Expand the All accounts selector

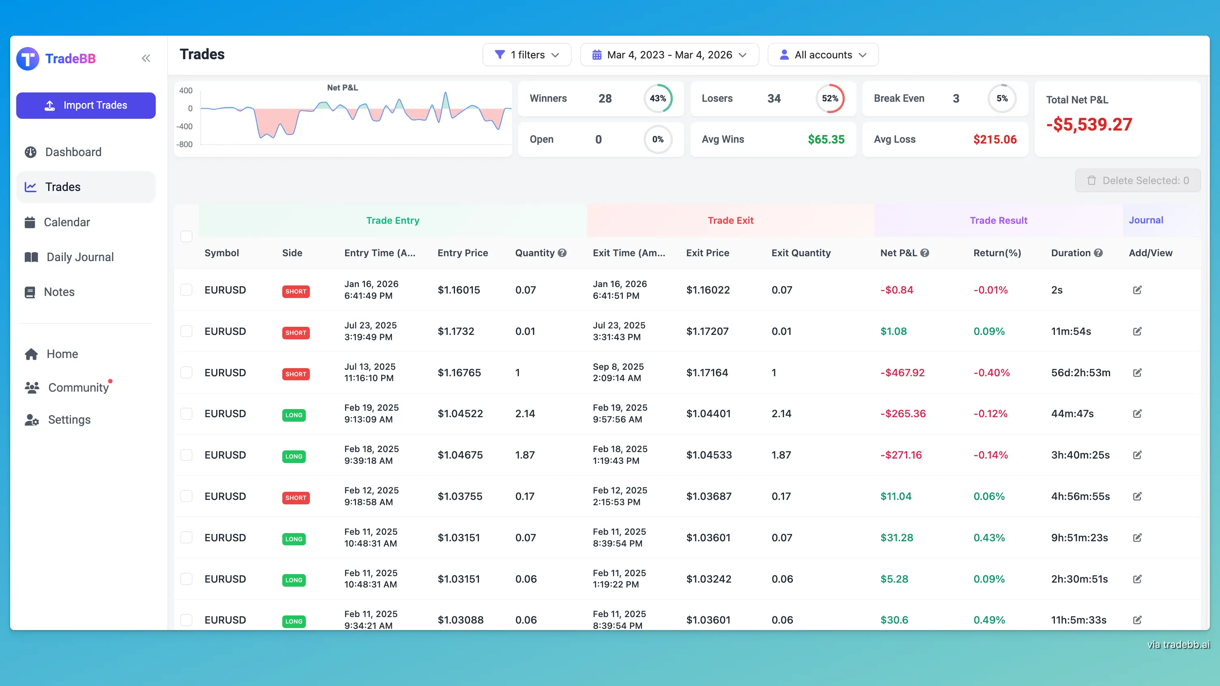tap(823, 54)
